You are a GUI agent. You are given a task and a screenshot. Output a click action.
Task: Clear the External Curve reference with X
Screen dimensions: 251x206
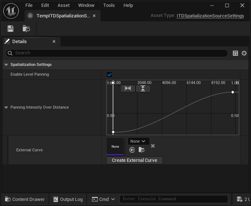[153, 146]
